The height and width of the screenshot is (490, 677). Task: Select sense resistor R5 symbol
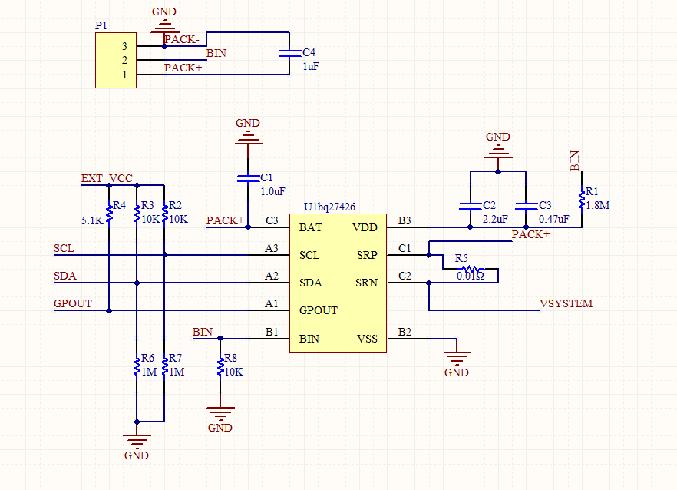[x=471, y=270]
